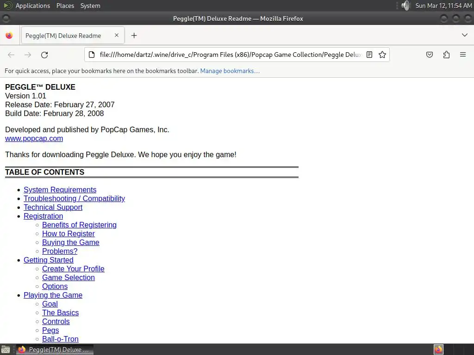This screenshot has width=474, height=355.
Task: Open the Registration link
Action: 43,216
